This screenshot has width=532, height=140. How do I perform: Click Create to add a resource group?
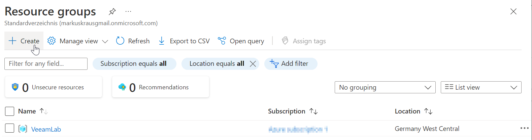pyautogui.click(x=24, y=41)
